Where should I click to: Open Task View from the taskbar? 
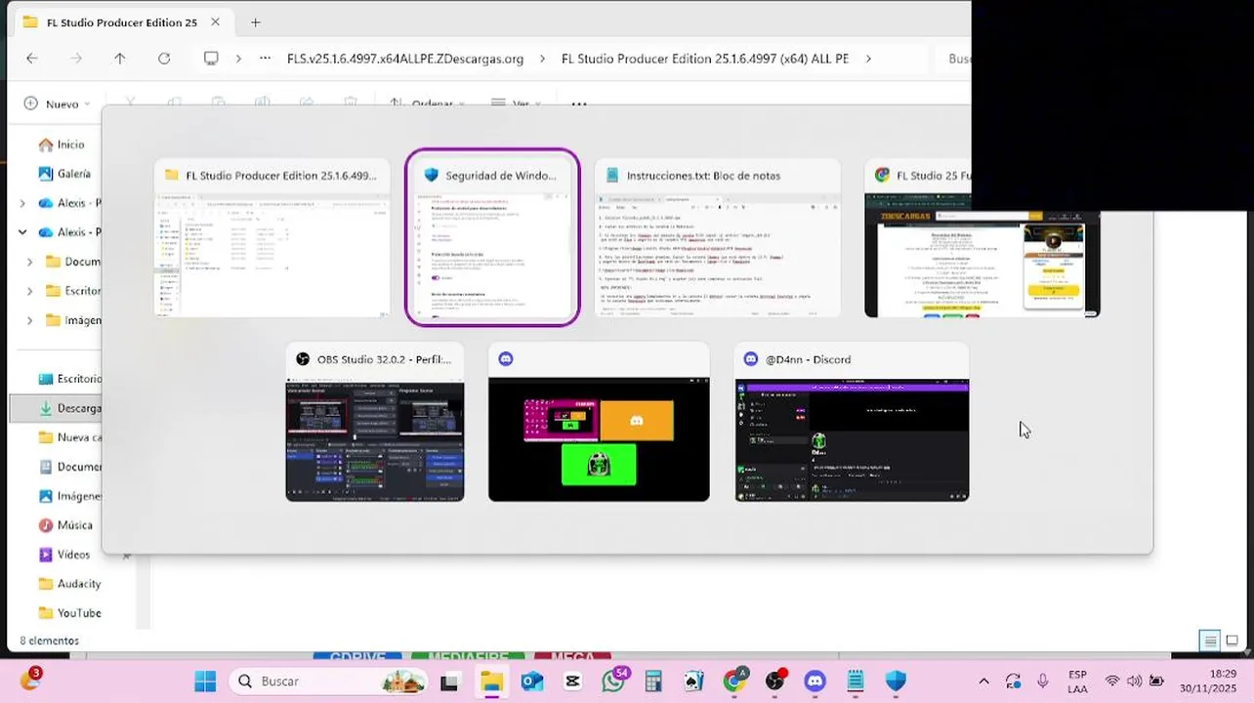tap(449, 681)
